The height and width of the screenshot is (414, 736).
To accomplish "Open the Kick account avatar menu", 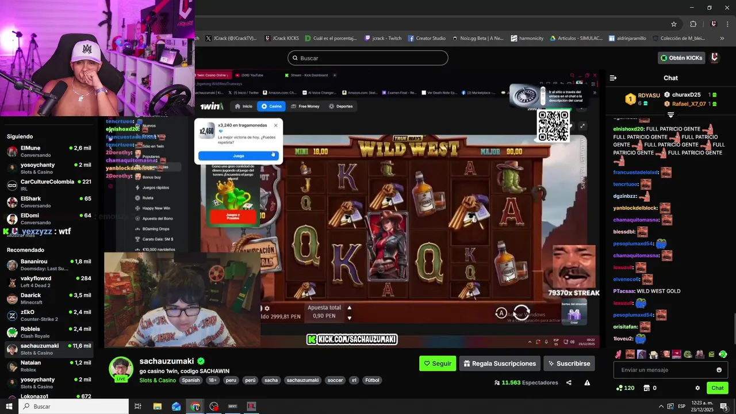I will pyautogui.click(x=715, y=58).
